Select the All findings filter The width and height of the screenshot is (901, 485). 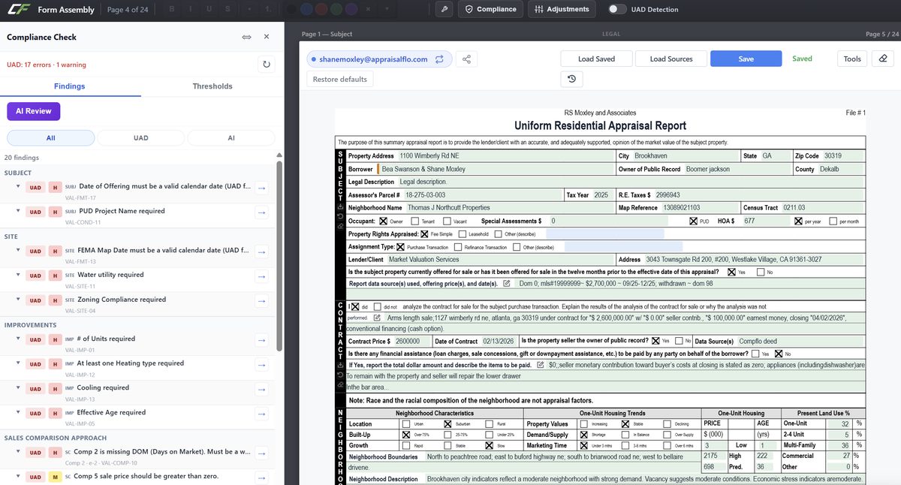tap(50, 138)
